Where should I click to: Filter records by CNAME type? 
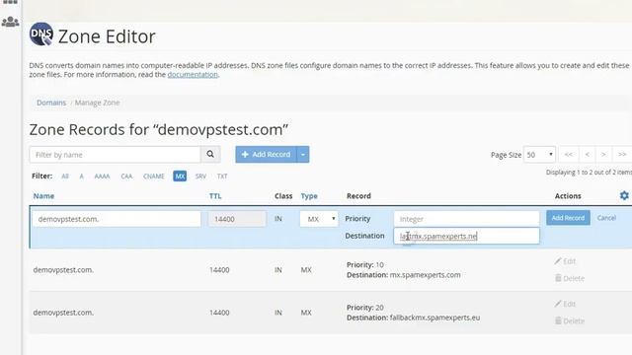coord(154,177)
